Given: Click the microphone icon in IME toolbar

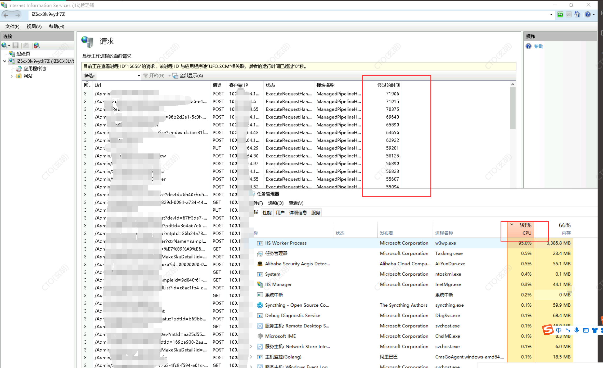Looking at the screenshot, I should pos(577,330).
